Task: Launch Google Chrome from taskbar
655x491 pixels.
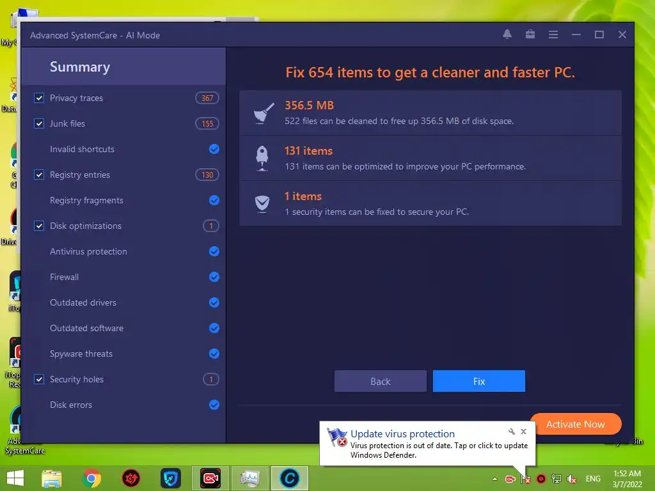Action: (91, 478)
